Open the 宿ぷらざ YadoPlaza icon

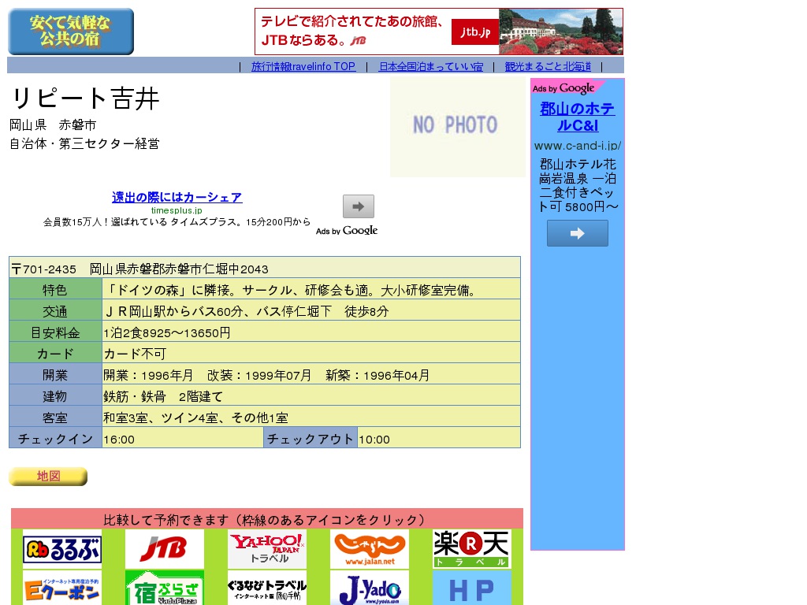[165, 588]
